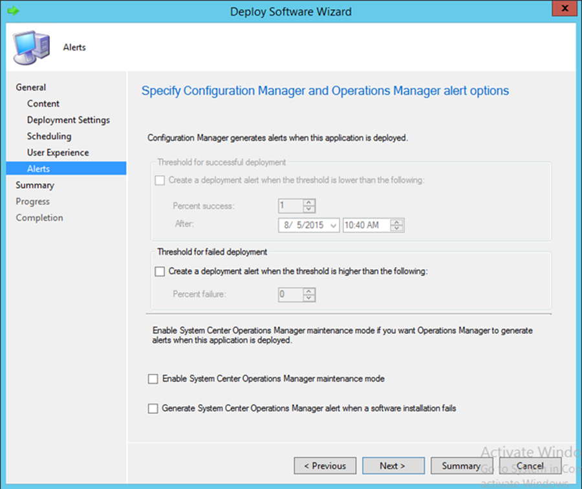Proceed with the Next button
This screenshot has height=489, width=582.
(x=393, y=466)
